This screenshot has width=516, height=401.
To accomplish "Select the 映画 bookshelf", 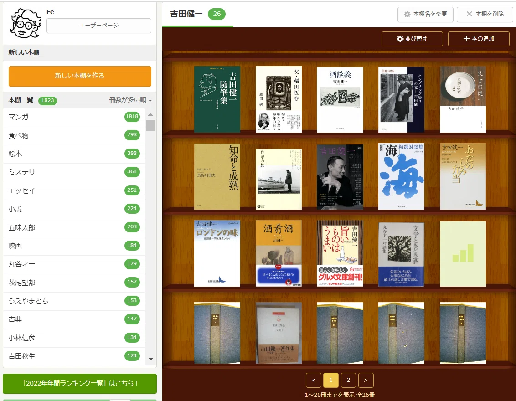I will (74, 246).
